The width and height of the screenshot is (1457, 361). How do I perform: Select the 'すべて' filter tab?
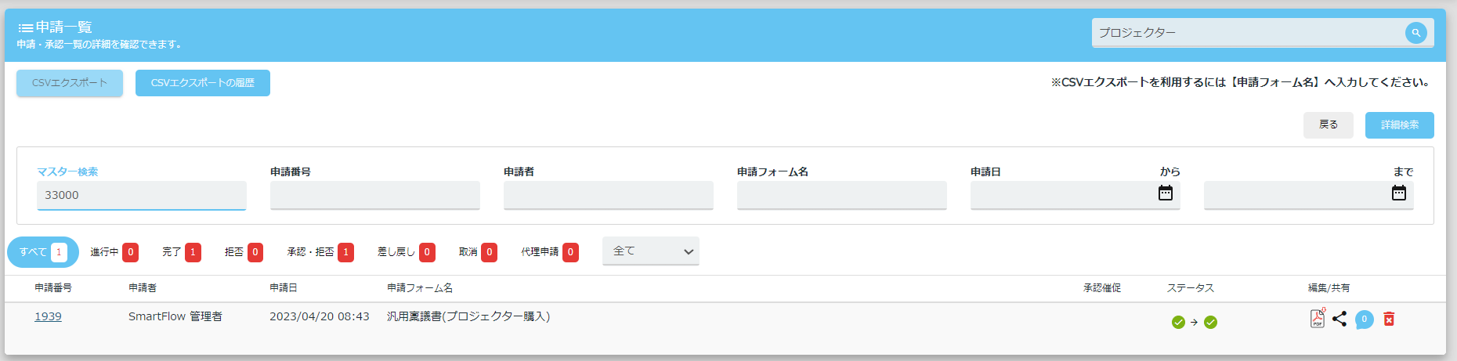click(x=42, y=252)
